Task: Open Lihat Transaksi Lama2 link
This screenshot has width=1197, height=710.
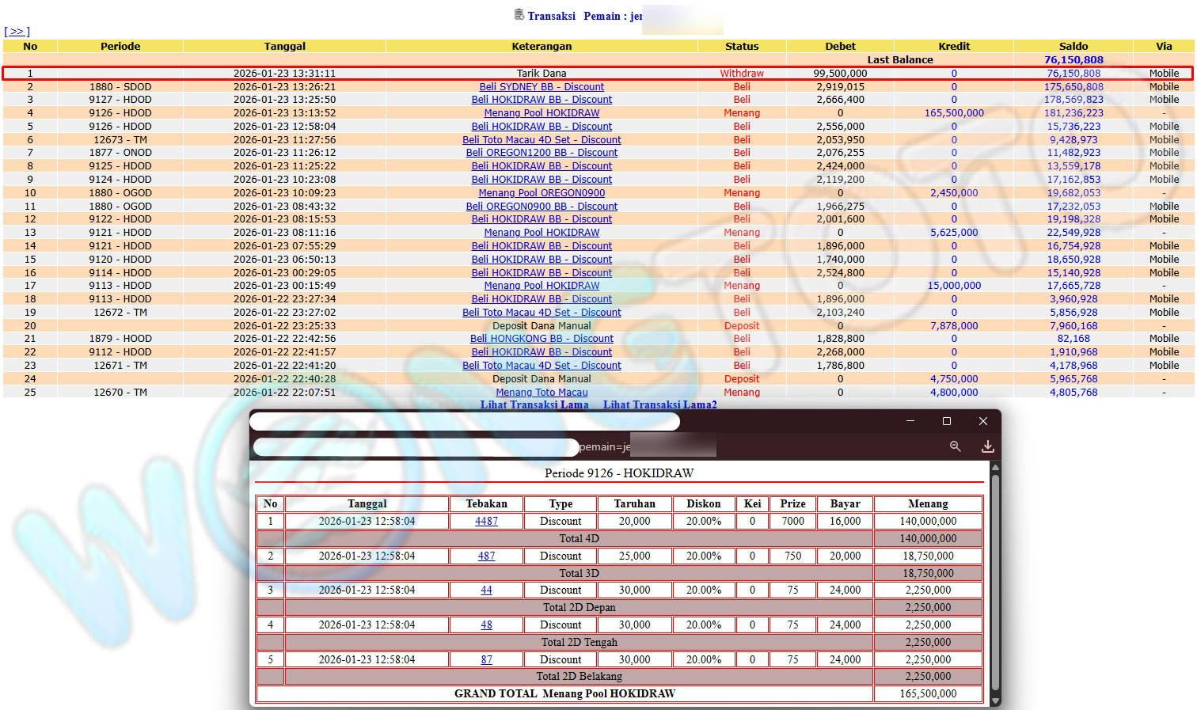Action: click(x=659, y=404)
